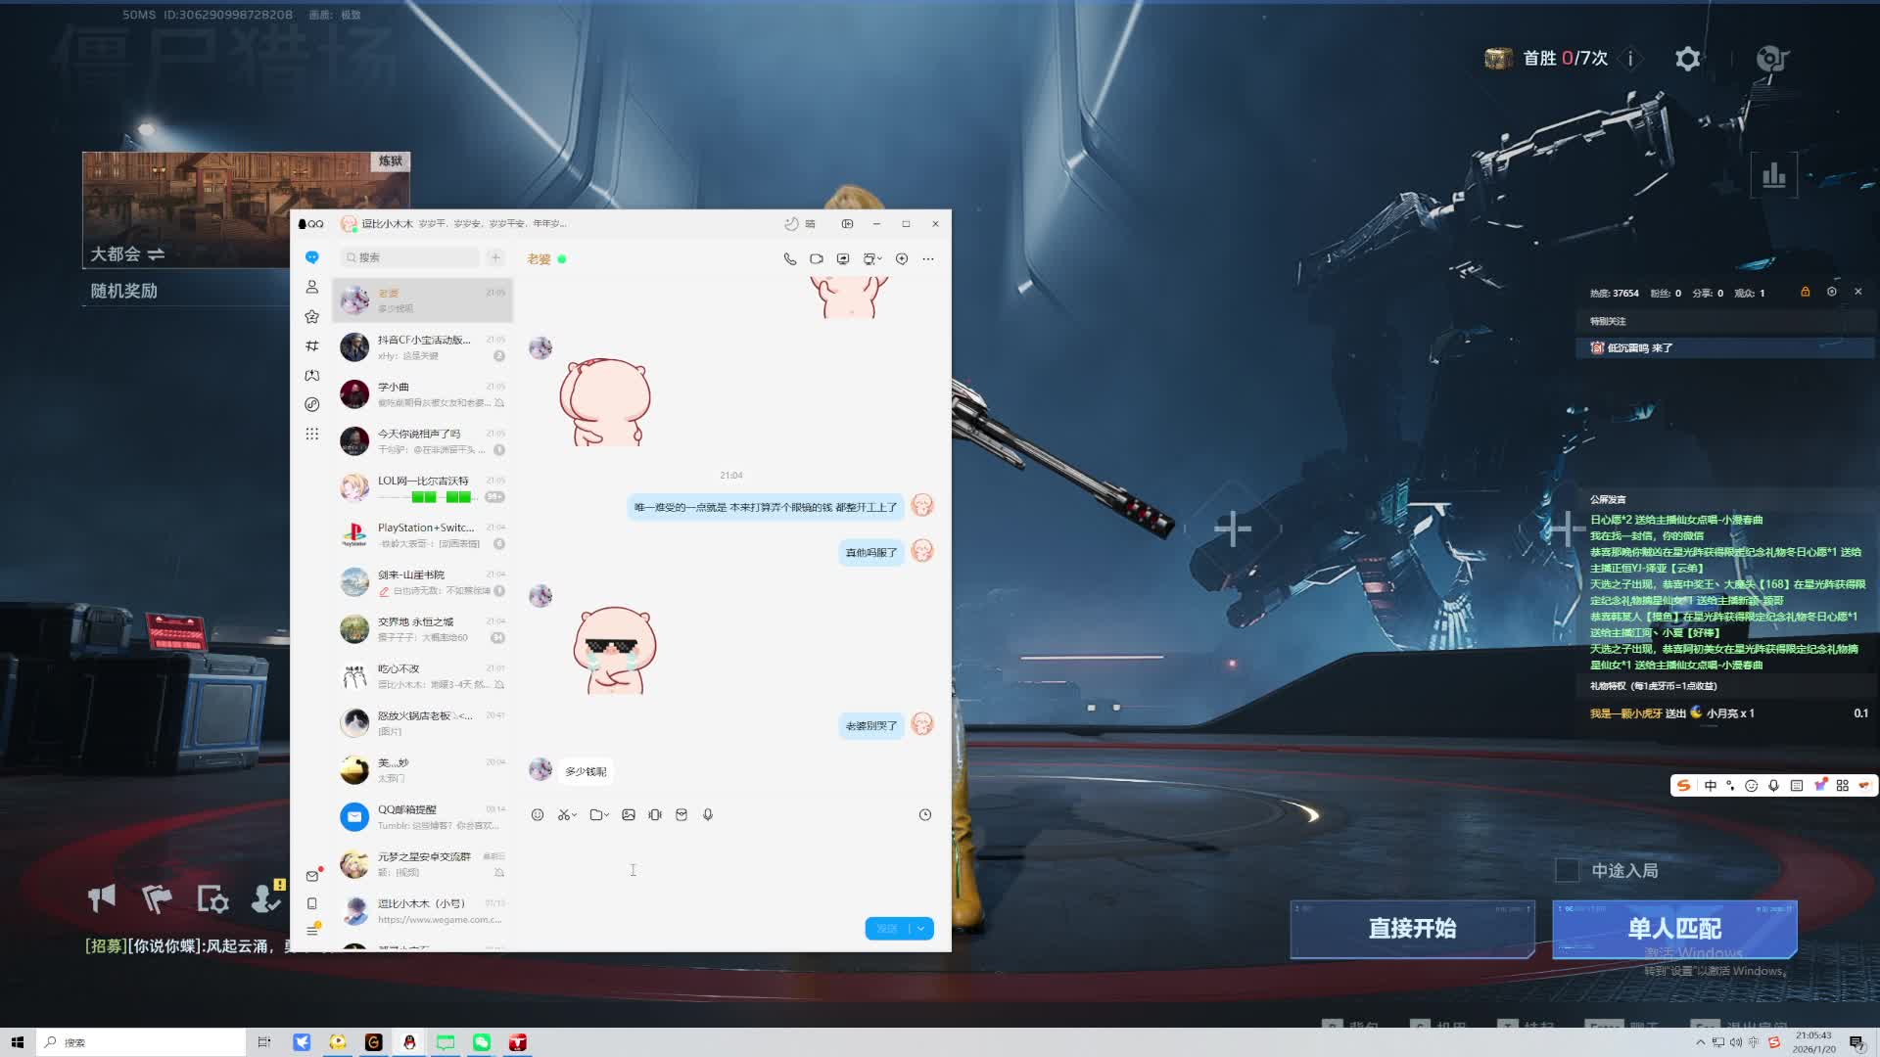Open the QQ邮箱提醒 conversation

[x=423, y=817]
